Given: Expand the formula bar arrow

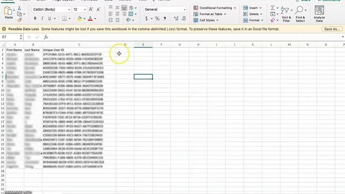Looking at the screenshot, I should 343,37.
